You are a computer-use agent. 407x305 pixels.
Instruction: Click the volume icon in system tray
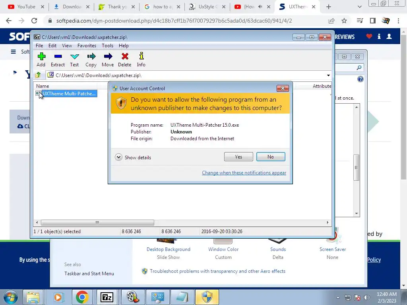tap(366, 297)
